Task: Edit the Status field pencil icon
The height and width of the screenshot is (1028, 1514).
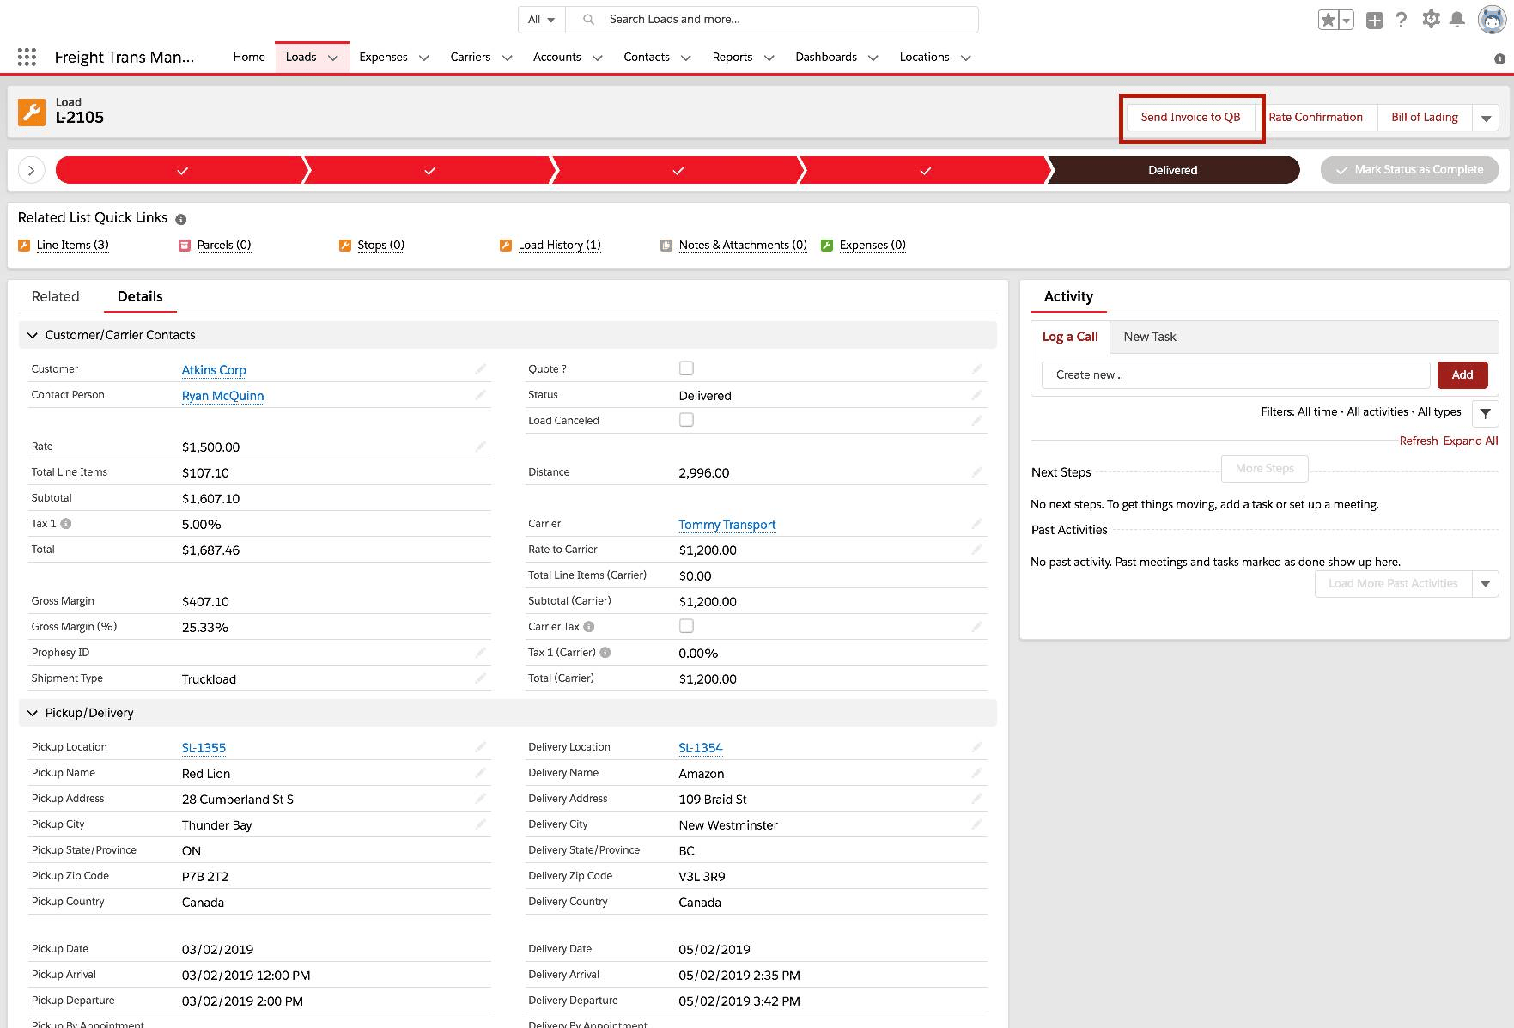Action: (977, 395)
